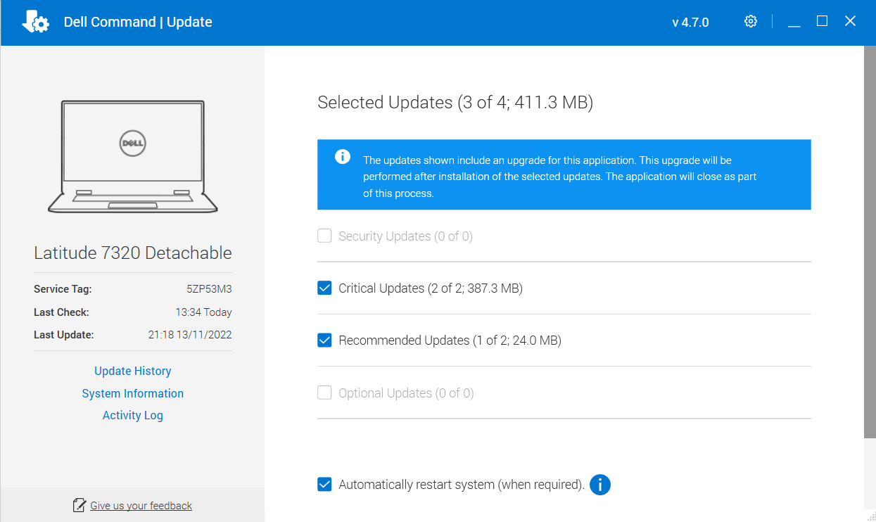Click the Selected Updates heading

[455, 103]
